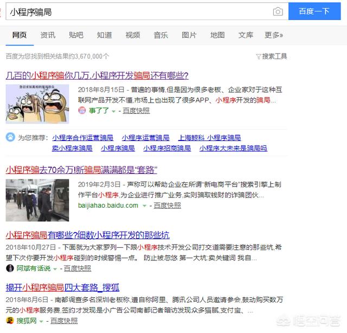Open the 贴吧 tab
This screenshot has width=347, height=333.
(76, 35)
